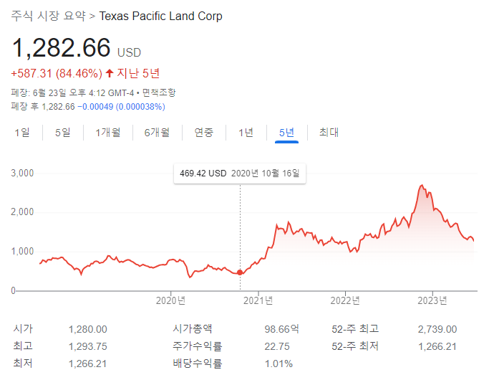Image resolution: width=489 pixels, height=380 pixels.
Task: Click the 시가총액 value 98.66억
Action: pyautogui.click(x=282, y=329)
